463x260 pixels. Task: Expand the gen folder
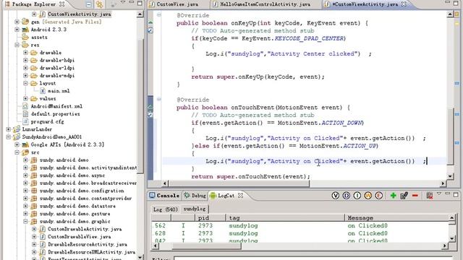pyautogui.click(x=17, y=22)
